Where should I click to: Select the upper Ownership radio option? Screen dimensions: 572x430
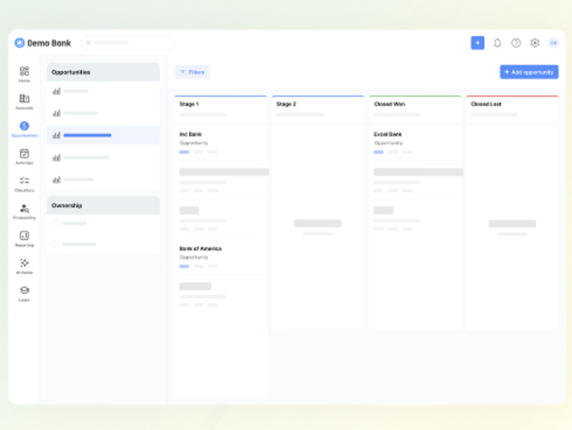tap(56, 223)
